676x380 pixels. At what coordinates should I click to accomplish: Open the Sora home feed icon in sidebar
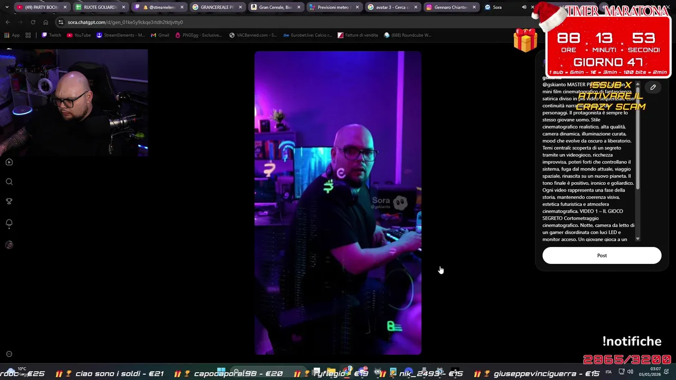tap(9, 162)
